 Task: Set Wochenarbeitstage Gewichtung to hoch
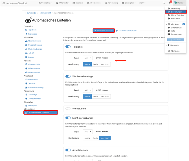pos(95,96)
